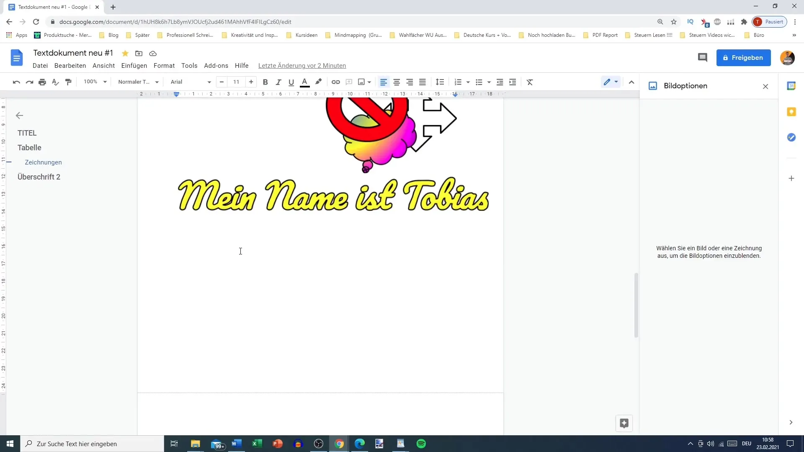Image resolution: width=804 pixels, height=452 pixels.
Task: Run the spell check tool icon
Action: 55,82
